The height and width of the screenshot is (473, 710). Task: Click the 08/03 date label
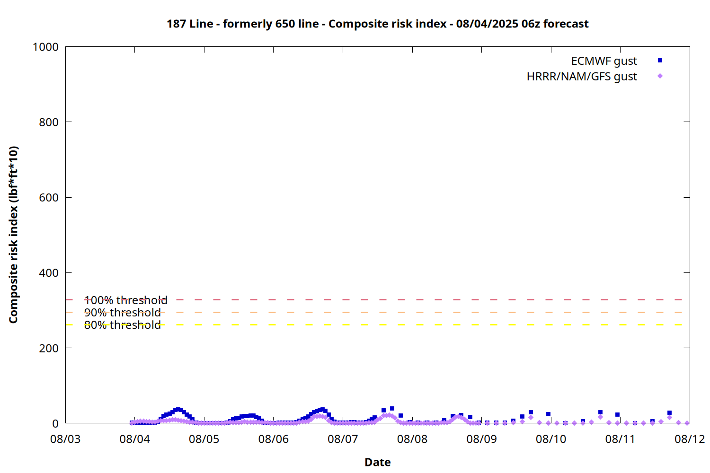click(65, 439)
